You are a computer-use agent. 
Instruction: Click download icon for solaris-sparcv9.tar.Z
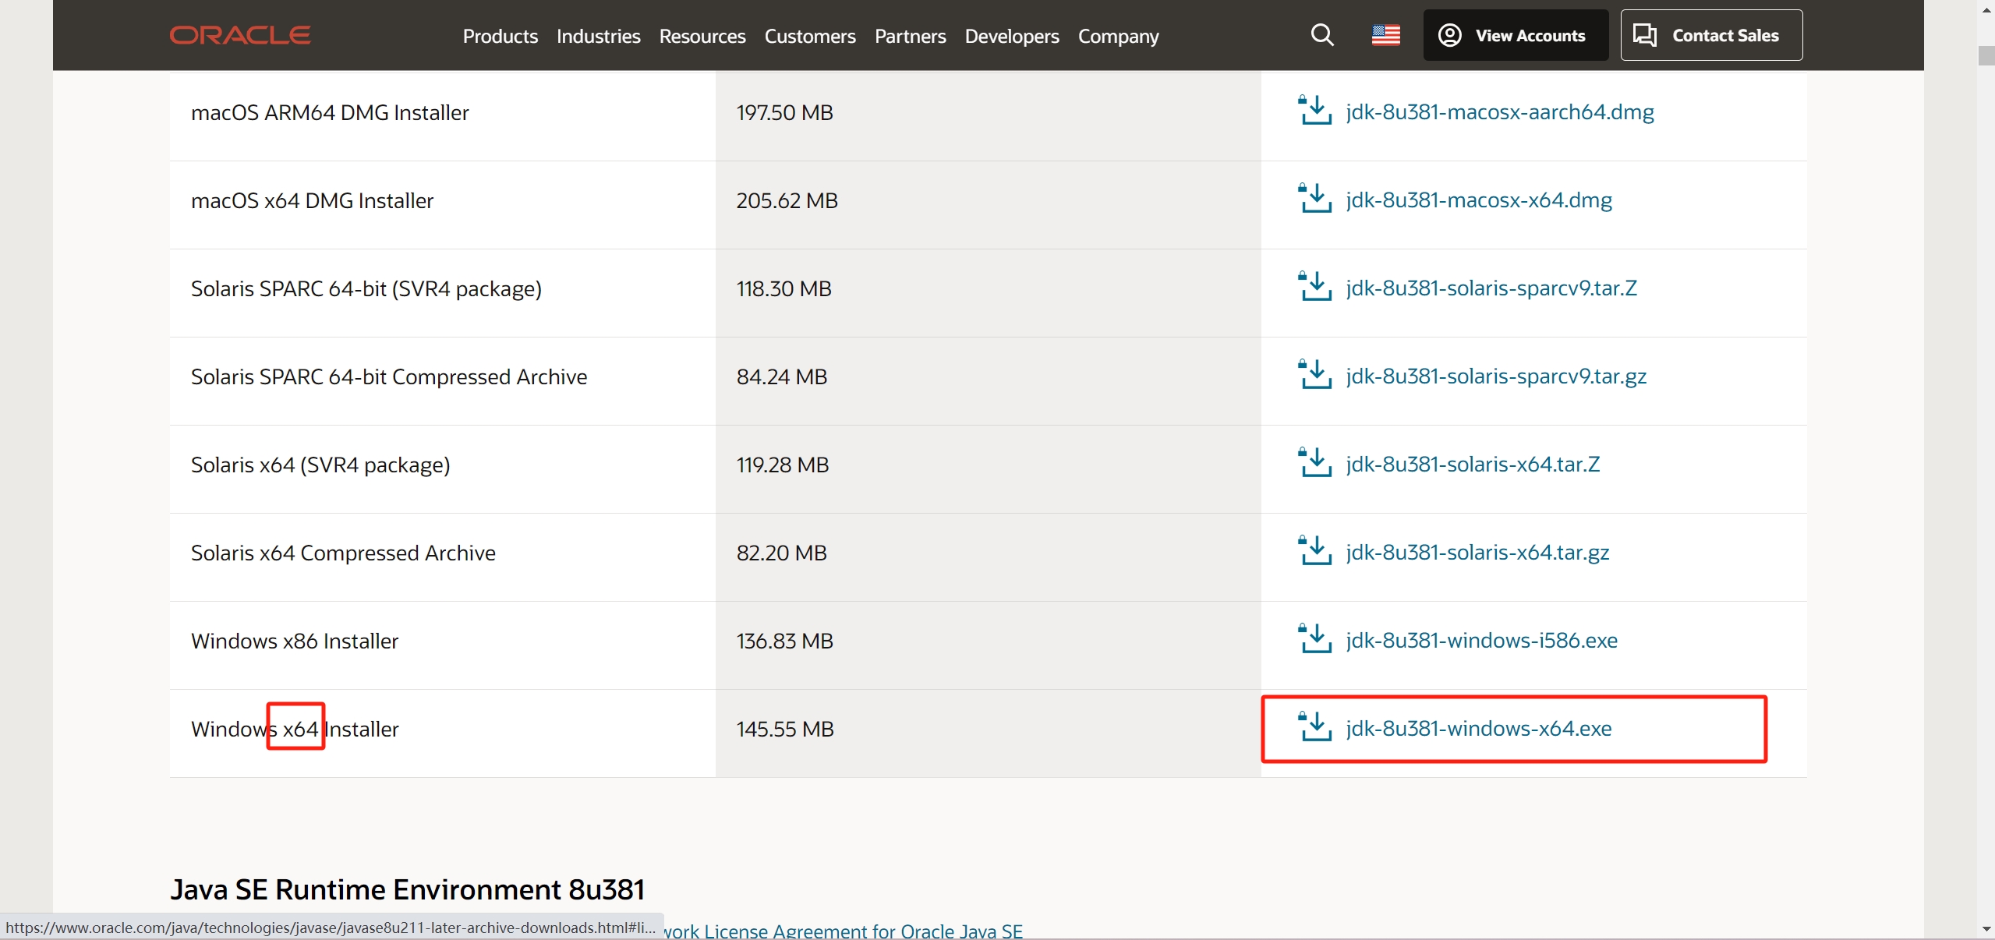(x=1315, y=287)
